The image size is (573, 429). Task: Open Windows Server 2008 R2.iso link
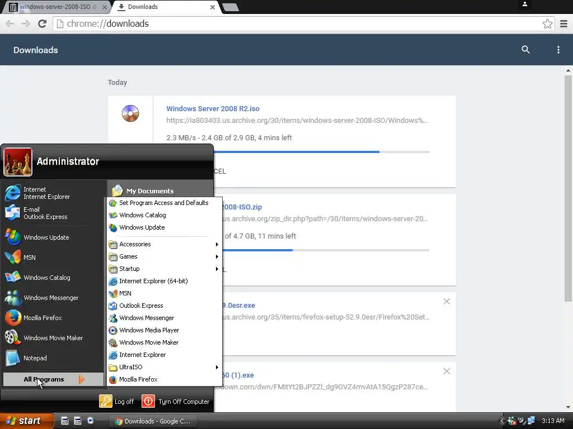213,109
